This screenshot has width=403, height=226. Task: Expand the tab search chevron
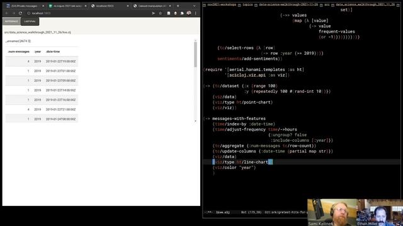pos(194,6)
